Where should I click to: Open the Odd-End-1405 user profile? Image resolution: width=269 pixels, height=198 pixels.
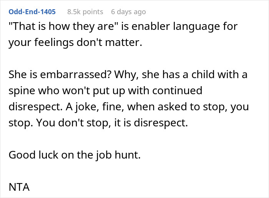click(x=32, y=12)
